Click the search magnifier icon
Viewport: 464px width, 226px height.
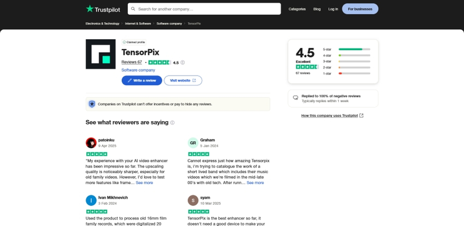click(x=133, y=9)
